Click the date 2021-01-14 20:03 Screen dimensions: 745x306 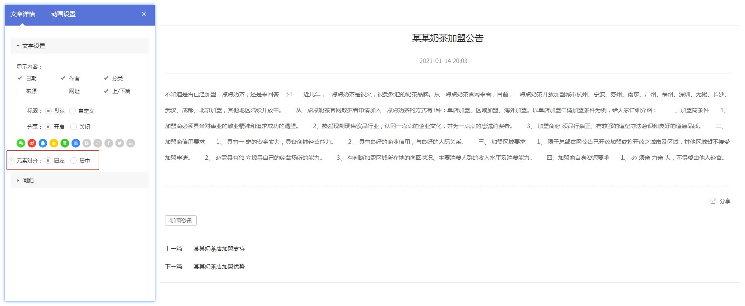coord(443,61)
